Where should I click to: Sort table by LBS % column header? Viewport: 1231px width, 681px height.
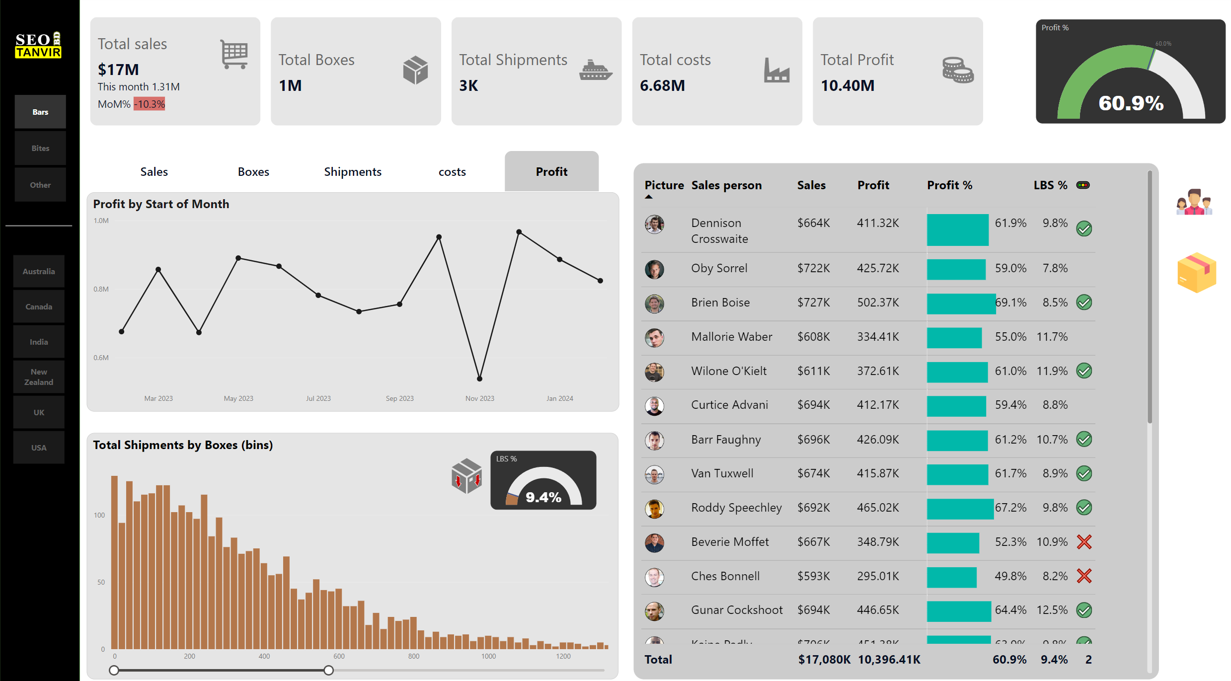click(x=1050, y=185)
